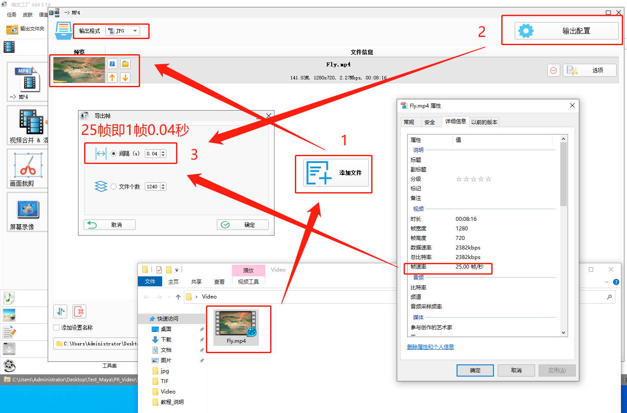627x413 pixels.
Task: Select Fly.mp4 file in Explorer
Action: click(x=236, y=328)
